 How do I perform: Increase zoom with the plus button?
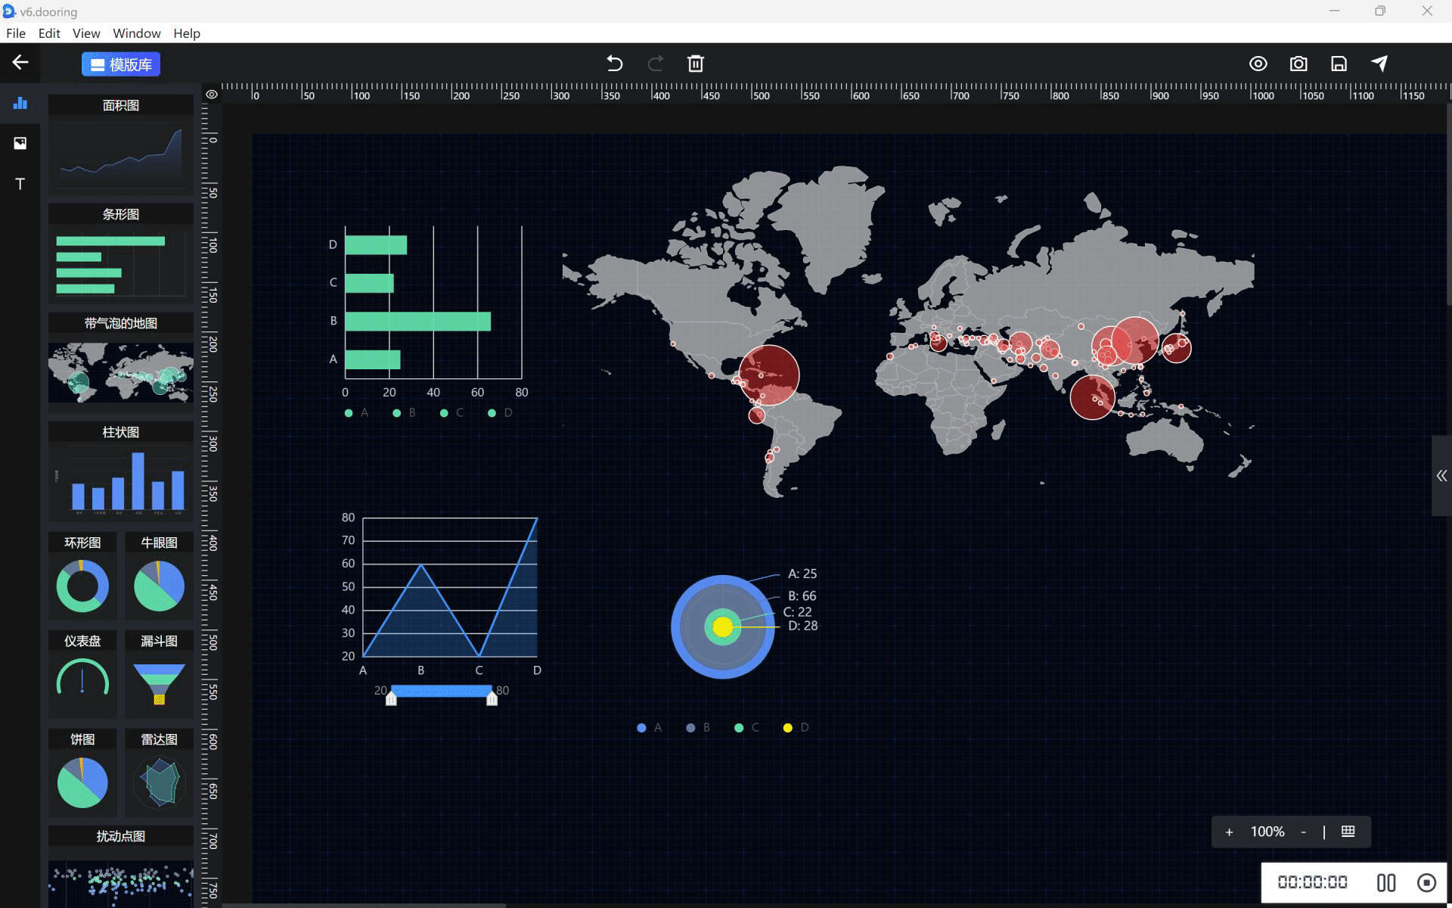pos(1229,832)
